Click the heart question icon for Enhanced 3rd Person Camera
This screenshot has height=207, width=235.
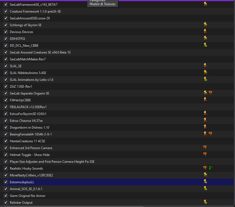point(205,147)
